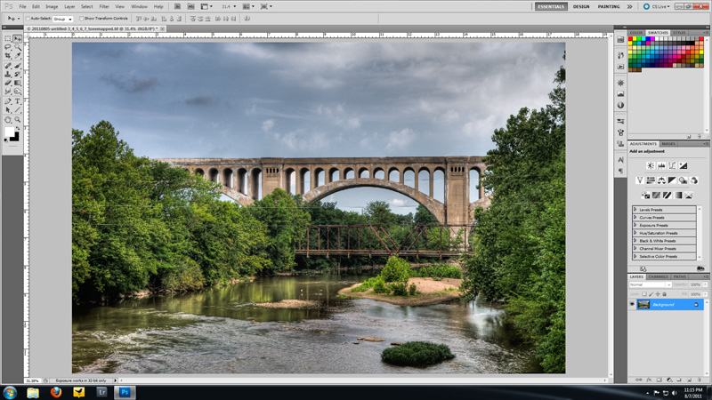Expand the Levels Presets list
712x400 pixels.
635,210
